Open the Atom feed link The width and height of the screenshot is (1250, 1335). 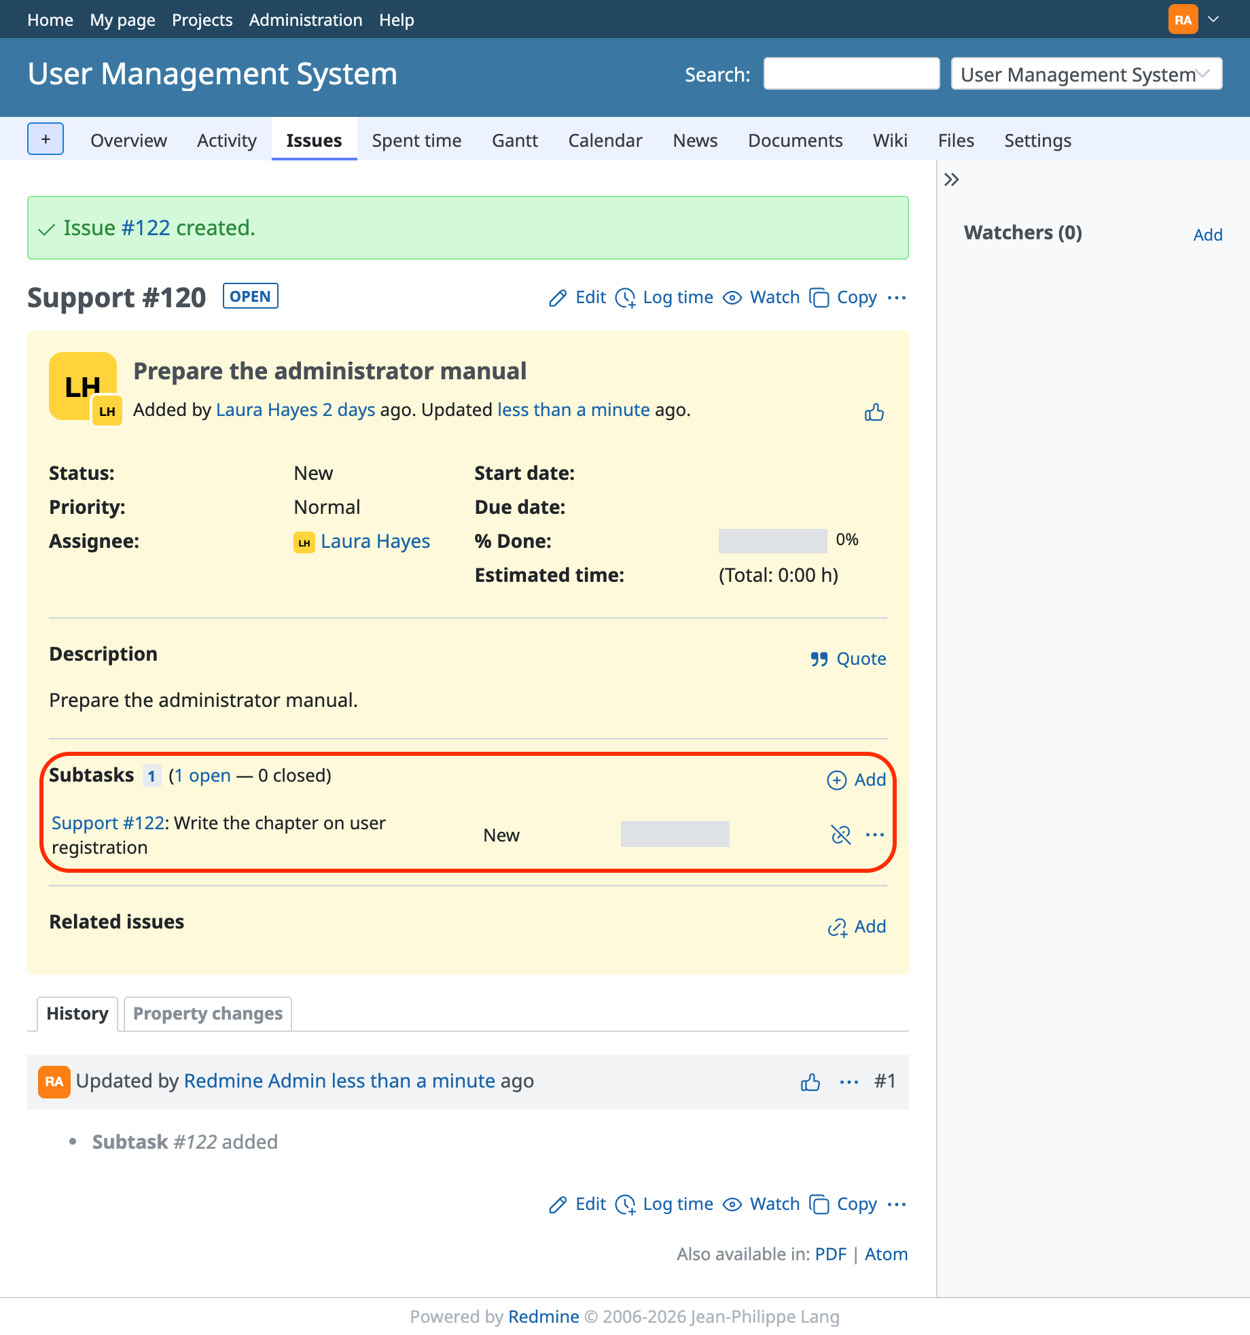(x=886, y=1254)
